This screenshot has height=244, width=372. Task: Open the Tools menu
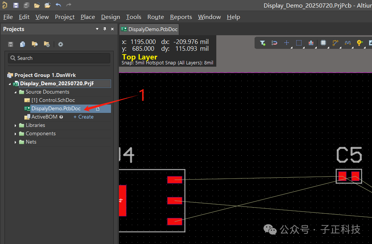click(134, 17)
